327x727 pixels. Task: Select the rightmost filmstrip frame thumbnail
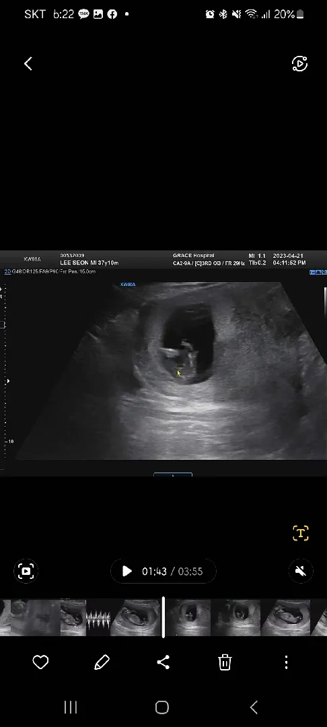(319, 617)
